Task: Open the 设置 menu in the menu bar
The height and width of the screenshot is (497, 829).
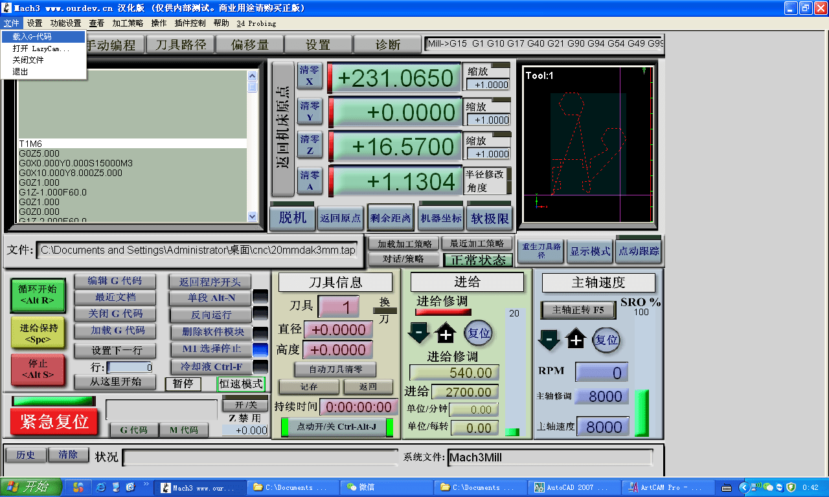Action: pyautogui.click(x=34, y=23)
